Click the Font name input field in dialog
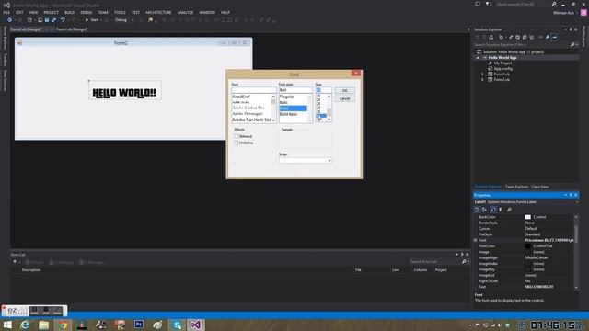The height and width of the screenshot is (331, 589). [x=254, y=90]
